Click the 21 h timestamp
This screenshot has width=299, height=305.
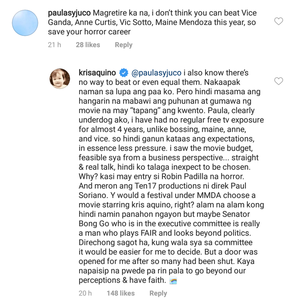54,45
